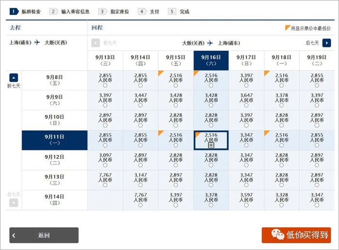Choose 3,328 fare for 9月14日 and 9月18日
Viewport: 339px width, 250px height.
(281, 205)
